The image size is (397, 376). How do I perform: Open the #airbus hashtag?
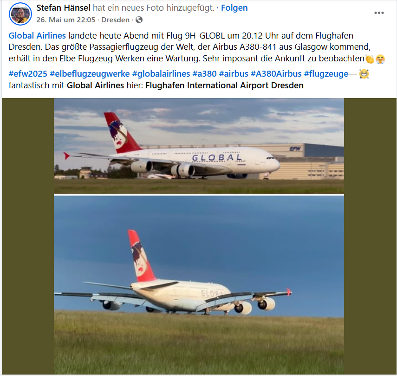point(234,74)
